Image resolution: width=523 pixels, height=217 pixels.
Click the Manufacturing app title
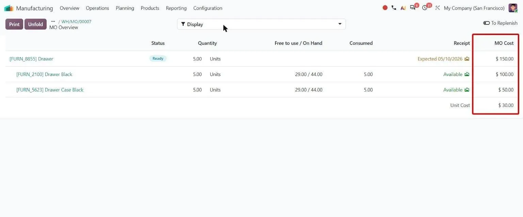tap(34, 8)
